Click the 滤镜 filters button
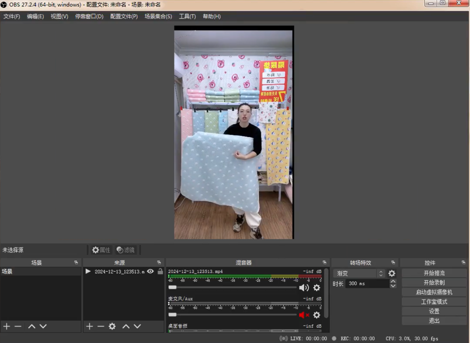Viewport: 470px width, 343px height. click(126, 250)
